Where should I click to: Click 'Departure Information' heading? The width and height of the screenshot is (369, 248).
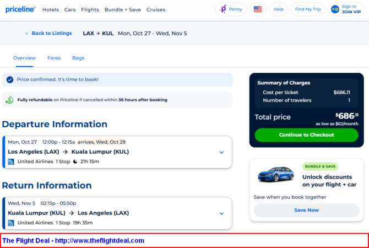click(55, 124)
